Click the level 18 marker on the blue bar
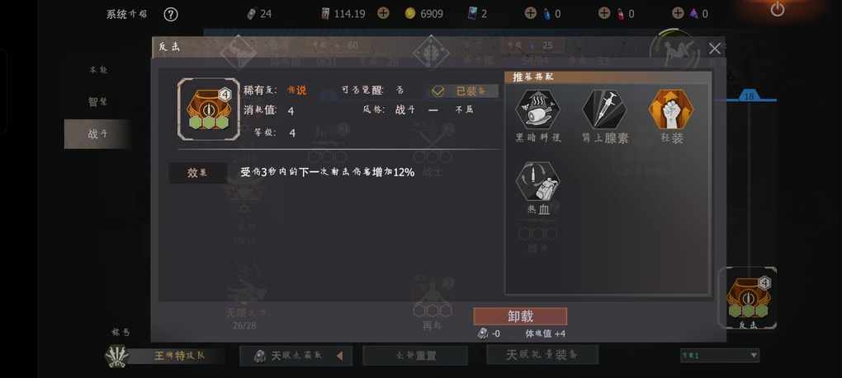 click(749, 96)
